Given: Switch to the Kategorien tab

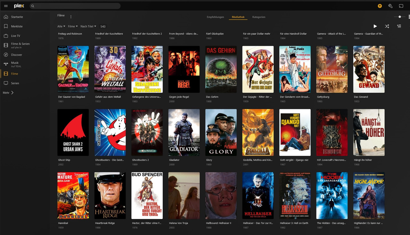Looking at the screenshot, I should 259,17.
